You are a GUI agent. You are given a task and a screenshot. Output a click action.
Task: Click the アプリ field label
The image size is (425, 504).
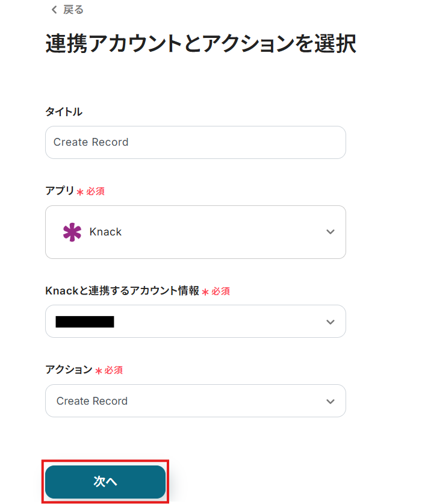(60, 191)
